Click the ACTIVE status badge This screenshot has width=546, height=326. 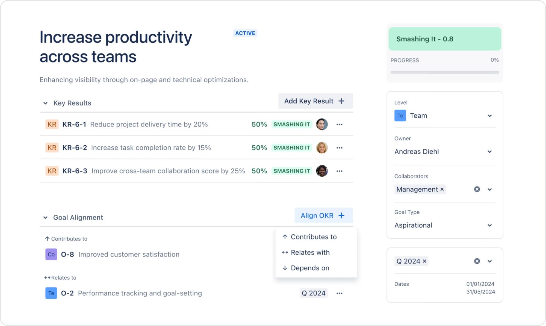point(245,33)
